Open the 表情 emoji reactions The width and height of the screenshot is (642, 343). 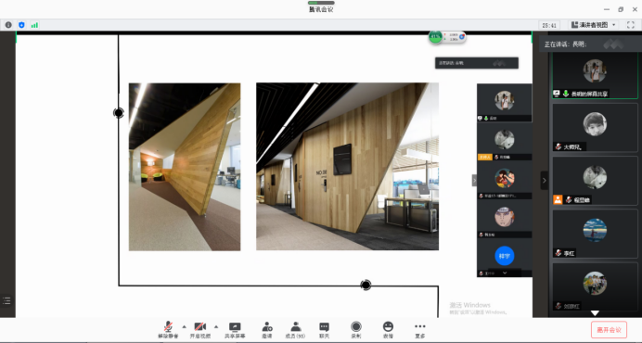click(x=388, y=330)
